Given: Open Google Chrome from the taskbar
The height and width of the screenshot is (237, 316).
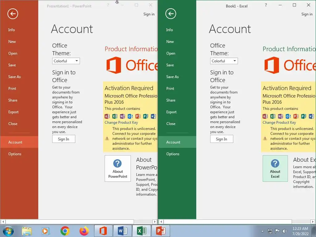Looking at the screenshot, I should (65, 231).
